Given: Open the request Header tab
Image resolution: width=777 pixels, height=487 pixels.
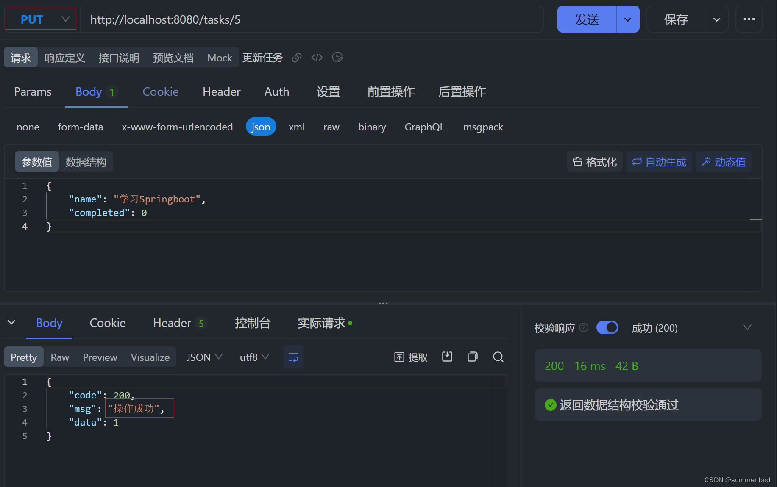Looking at the screenshot, I should (x=222, y=91).
